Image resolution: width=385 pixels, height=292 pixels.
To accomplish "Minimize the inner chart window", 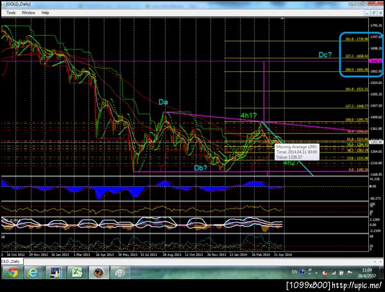I will 367,13.
